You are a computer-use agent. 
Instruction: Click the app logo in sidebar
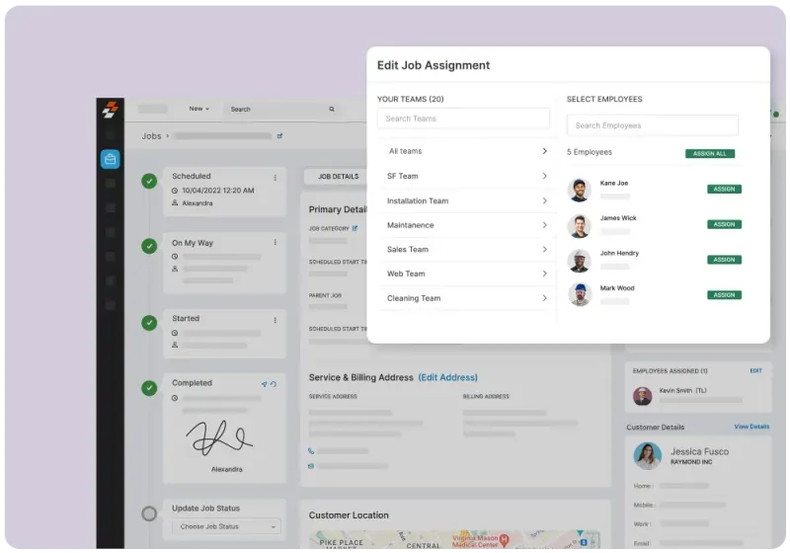click(110, 110)
